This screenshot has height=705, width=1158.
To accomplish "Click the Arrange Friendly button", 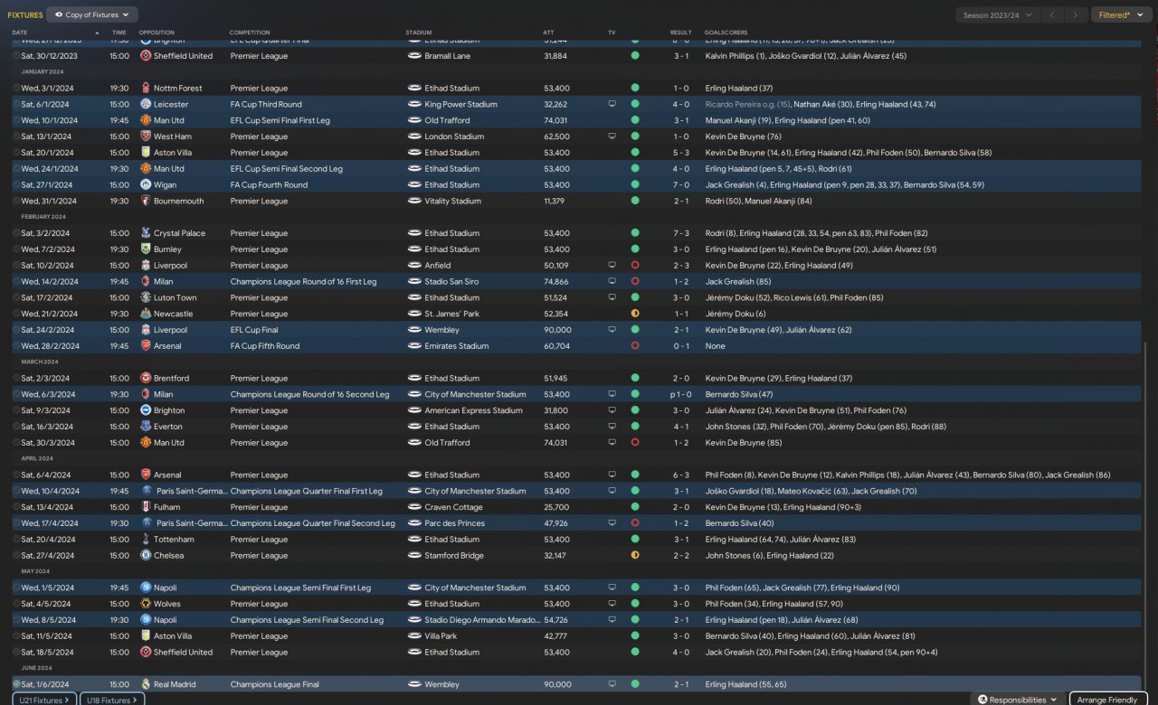I will tap(1108, 700).
